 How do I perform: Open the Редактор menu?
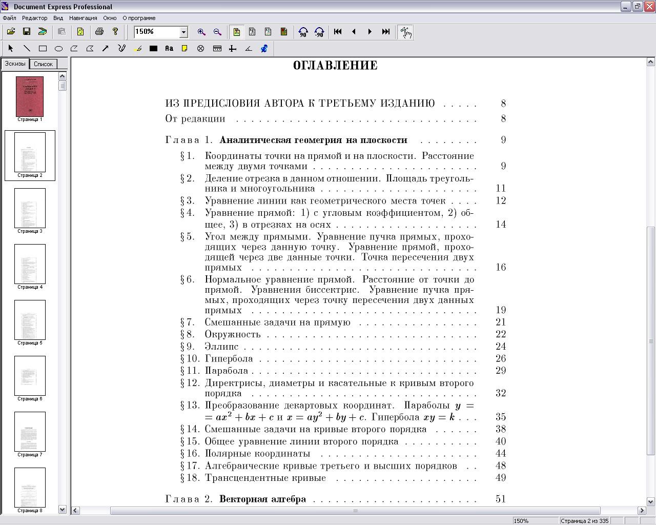click(35, 18)
